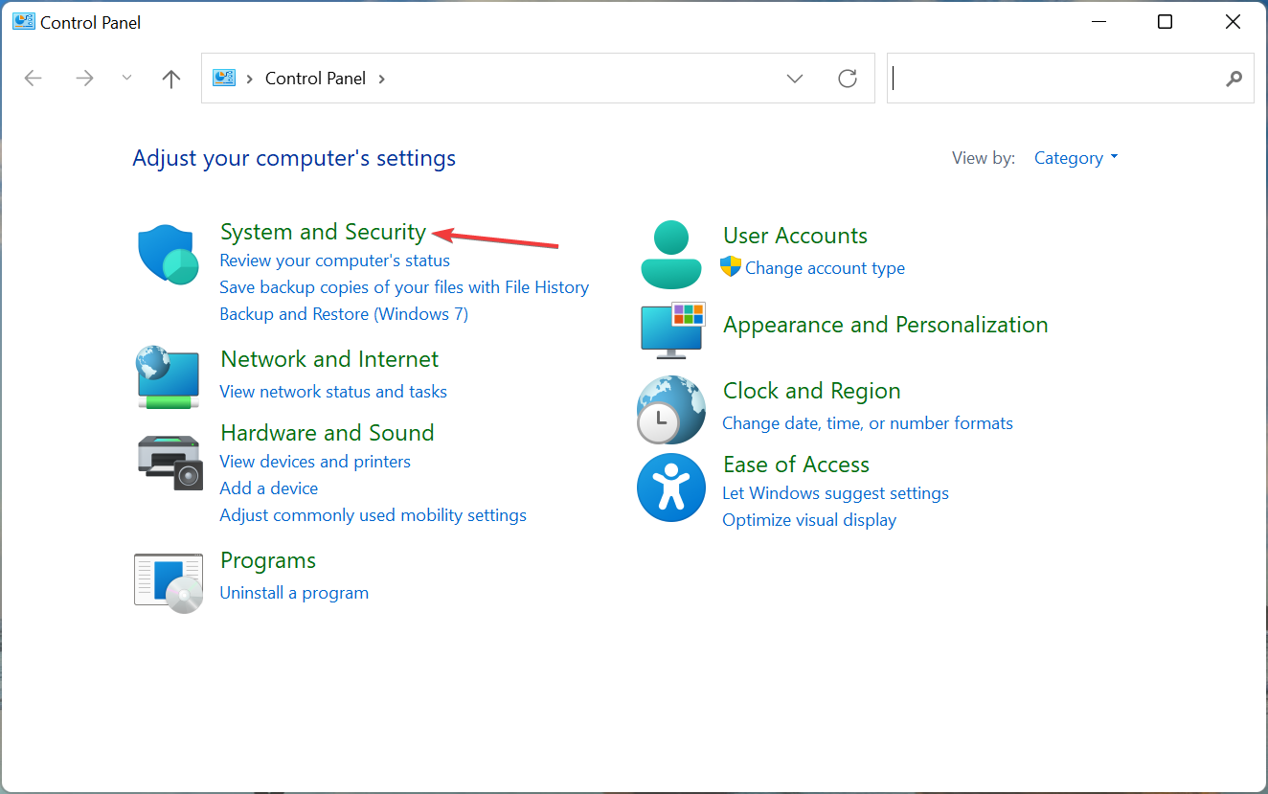Click the Network and Internet globe icon
The height and width of the screenshot is (794, 1268).
(169, 377)
